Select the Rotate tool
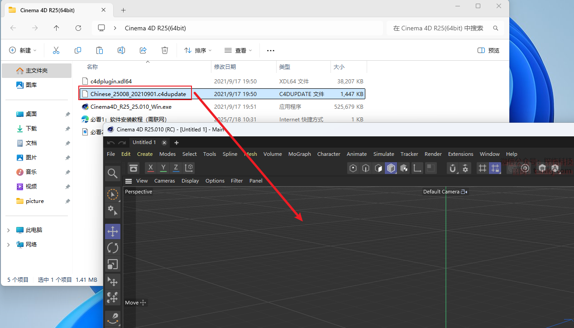The width and height of the screenshot is (574, 328). pyautogui.click(x=113, y=248)
